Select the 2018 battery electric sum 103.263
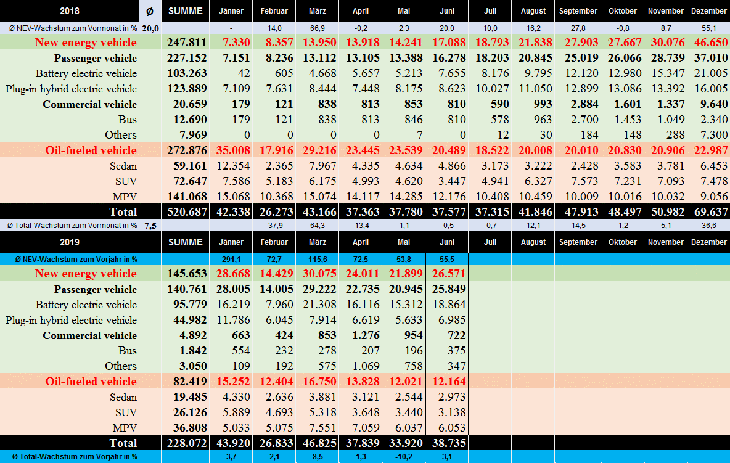 click(x=187, y=73)
